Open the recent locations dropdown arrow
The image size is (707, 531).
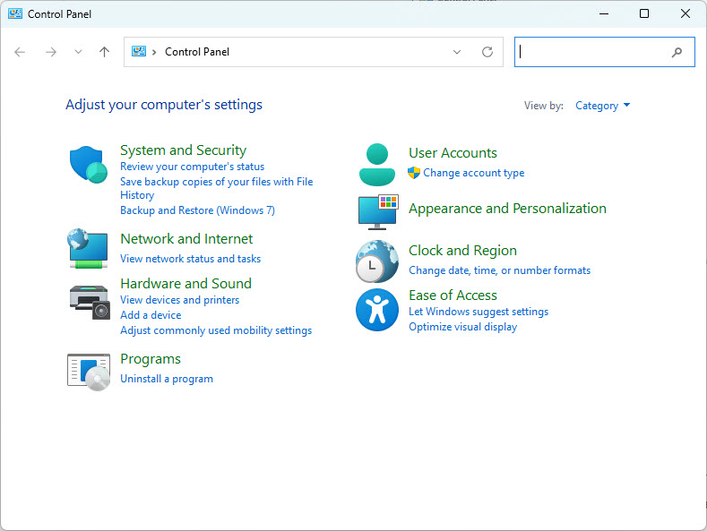pyautogui.click(x=78, y=52)
